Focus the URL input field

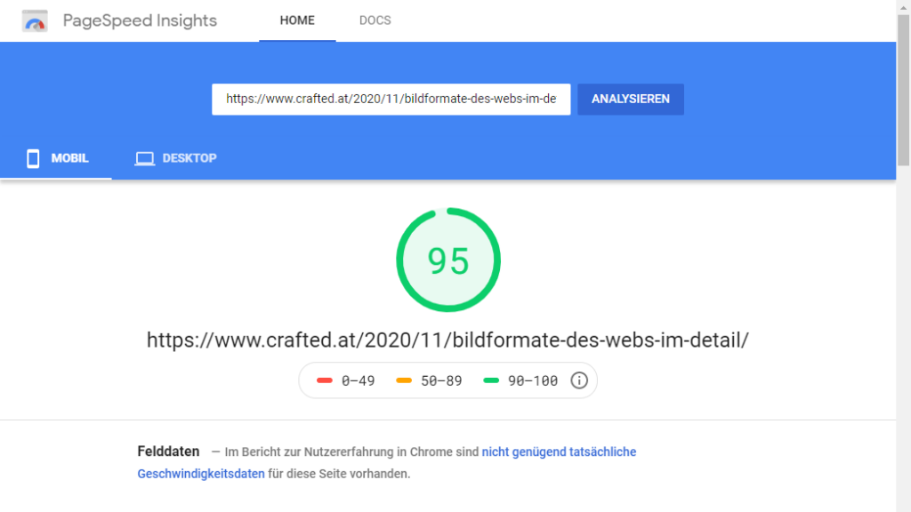(391, 100)
